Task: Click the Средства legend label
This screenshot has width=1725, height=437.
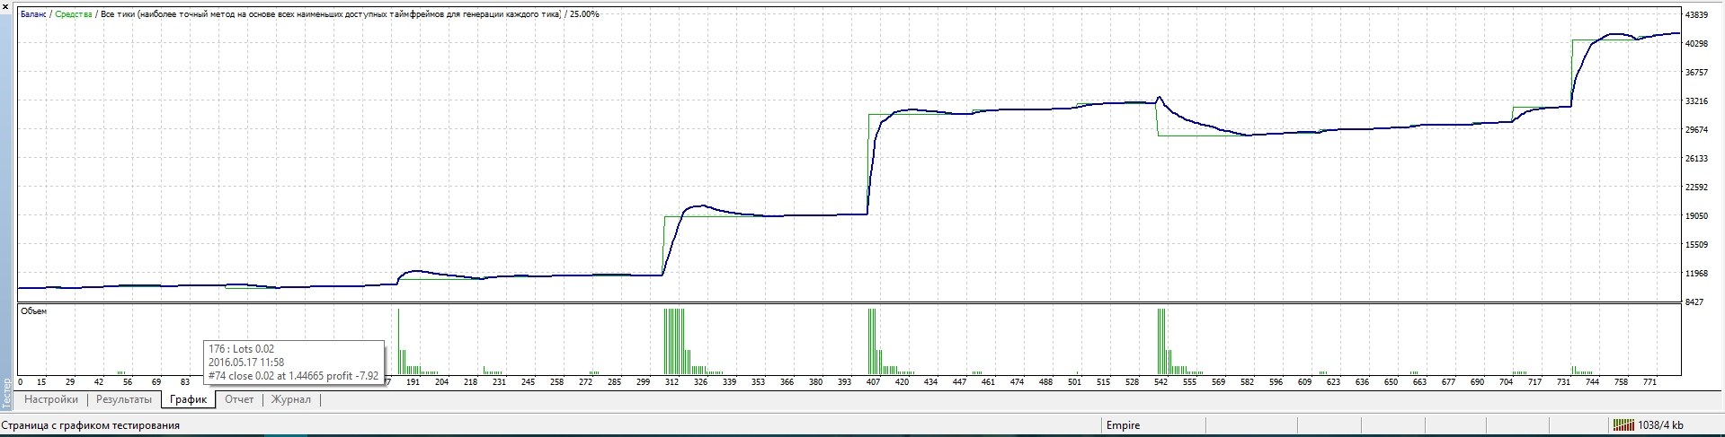Action: [73, 14]
